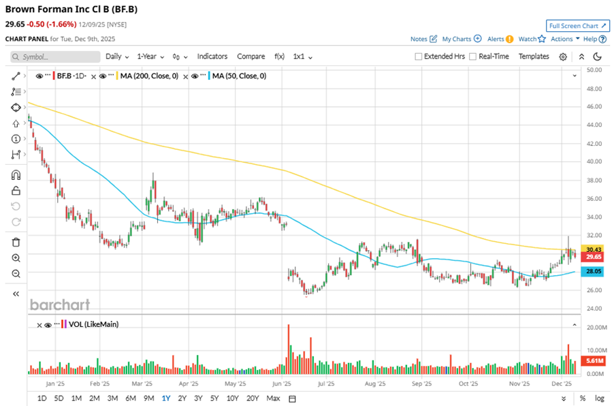Open the Full Screen Chart button

[578, 26]
